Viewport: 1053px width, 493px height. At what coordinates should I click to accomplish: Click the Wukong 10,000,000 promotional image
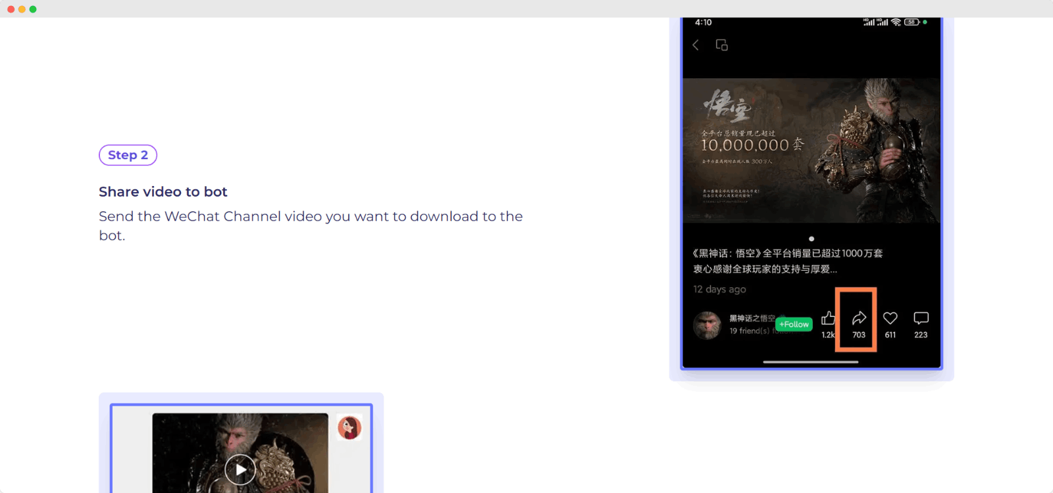[x=811, y=151]
